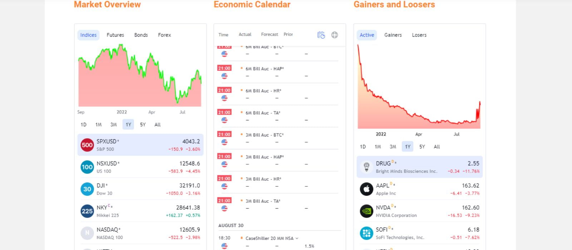This screenshot has height=250, width=572.
Task: Click the US 100 logo icon
Action: 87,167
